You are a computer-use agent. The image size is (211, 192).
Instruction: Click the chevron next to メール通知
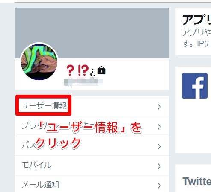pyautogui.click(x=159, y=186)
